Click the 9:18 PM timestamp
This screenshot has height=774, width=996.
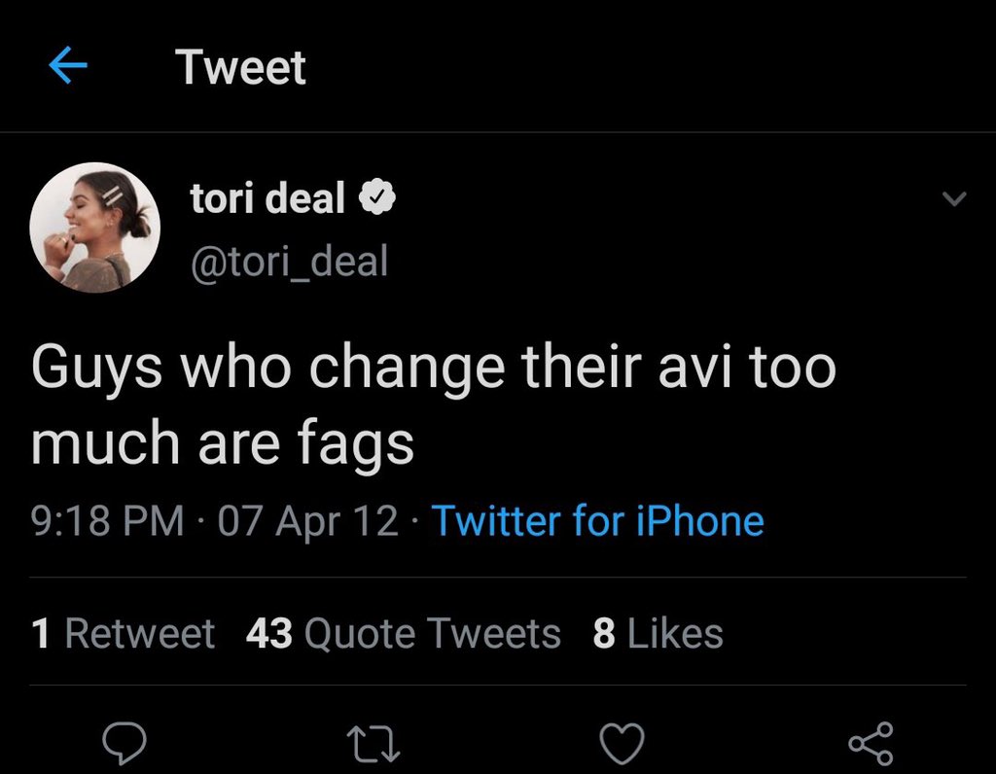[107, 520]
